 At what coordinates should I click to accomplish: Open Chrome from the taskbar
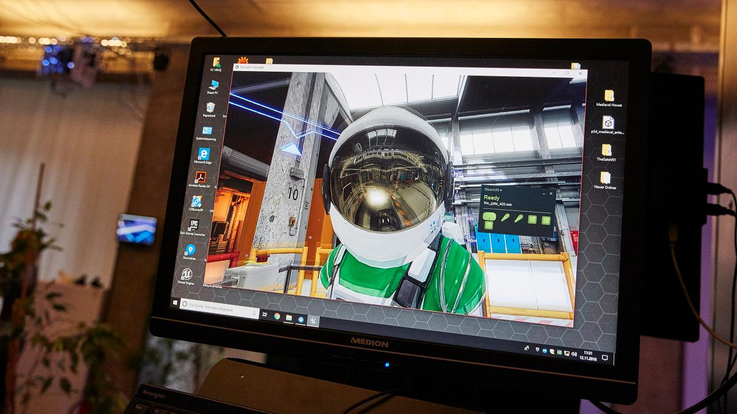277,316
